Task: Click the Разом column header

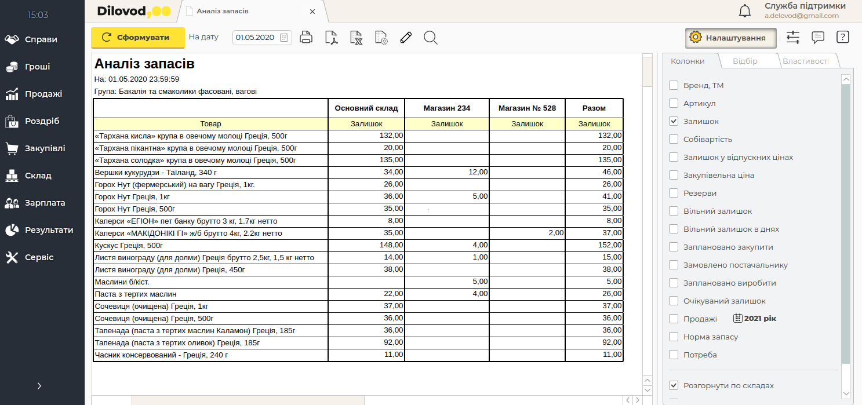Action: [594, 108]
